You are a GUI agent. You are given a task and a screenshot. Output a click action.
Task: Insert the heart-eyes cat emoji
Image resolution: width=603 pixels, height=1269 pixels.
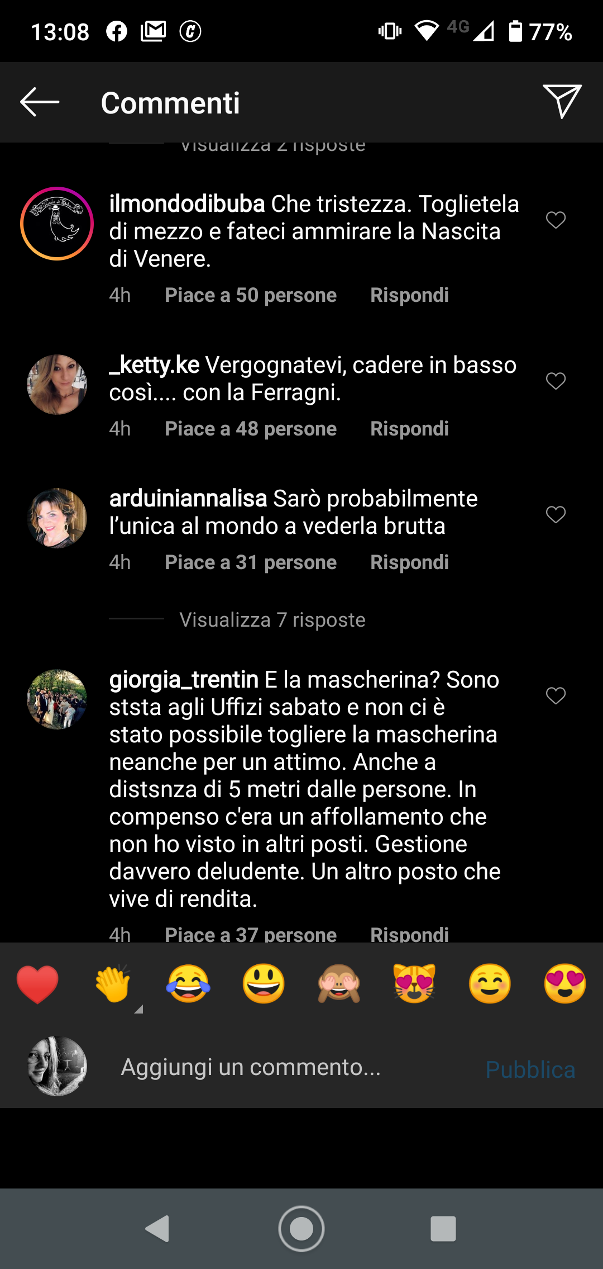point(414,983)
